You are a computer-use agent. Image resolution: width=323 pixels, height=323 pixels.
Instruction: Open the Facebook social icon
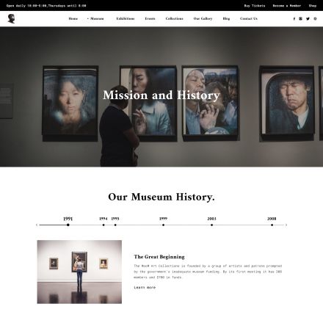(294, 18)
